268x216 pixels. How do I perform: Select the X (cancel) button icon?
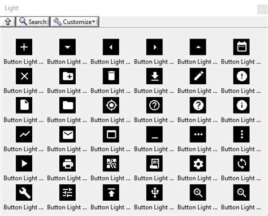[x=24, y=76]
